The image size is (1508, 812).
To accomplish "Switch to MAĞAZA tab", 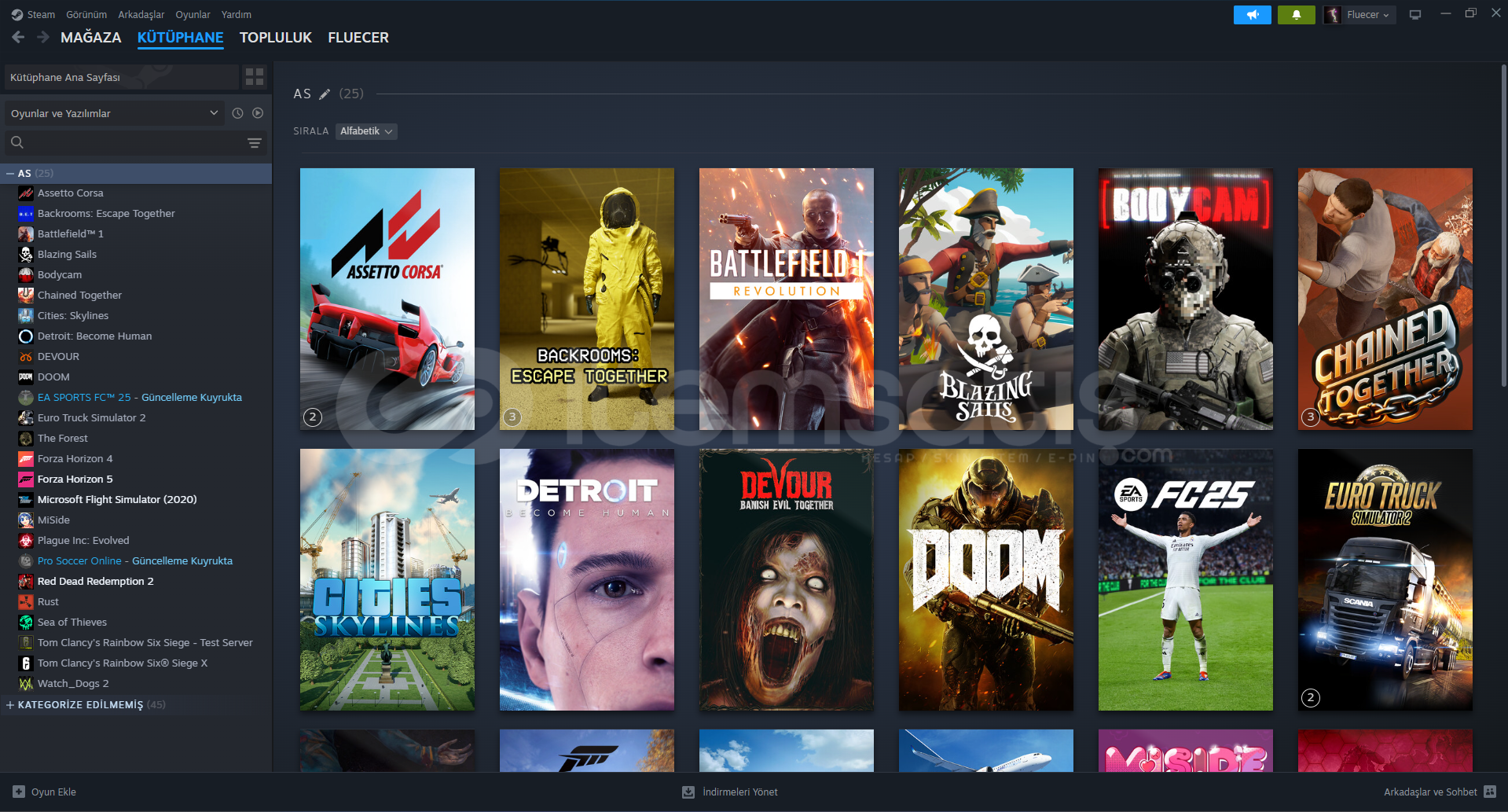I will 91,38.
